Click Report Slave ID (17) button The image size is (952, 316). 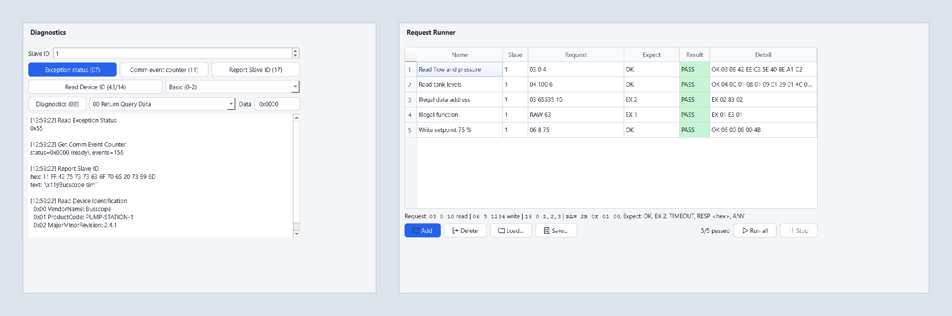coord(256,70)
